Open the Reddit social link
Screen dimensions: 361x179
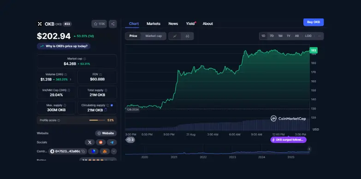tap(101, 143)
